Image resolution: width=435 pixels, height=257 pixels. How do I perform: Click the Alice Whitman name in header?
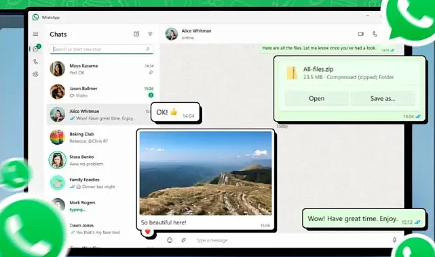[196, 30]
